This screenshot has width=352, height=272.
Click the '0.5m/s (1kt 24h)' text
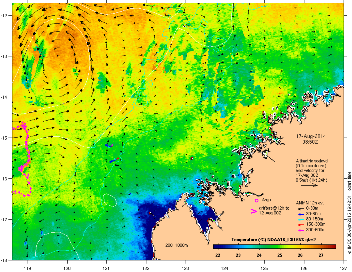pos(311,180)
